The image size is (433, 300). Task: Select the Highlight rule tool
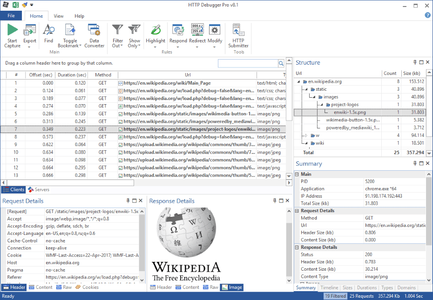pyautogui.click(x=155, y=35)
